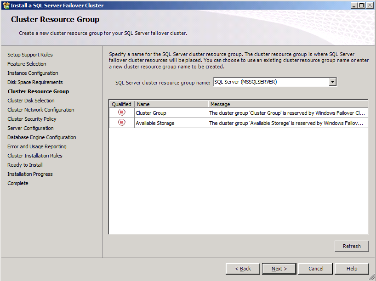Select Instance Configuration step
This screenshot has height=281, width=376.
pyautogui.click(x=33, y=73)
